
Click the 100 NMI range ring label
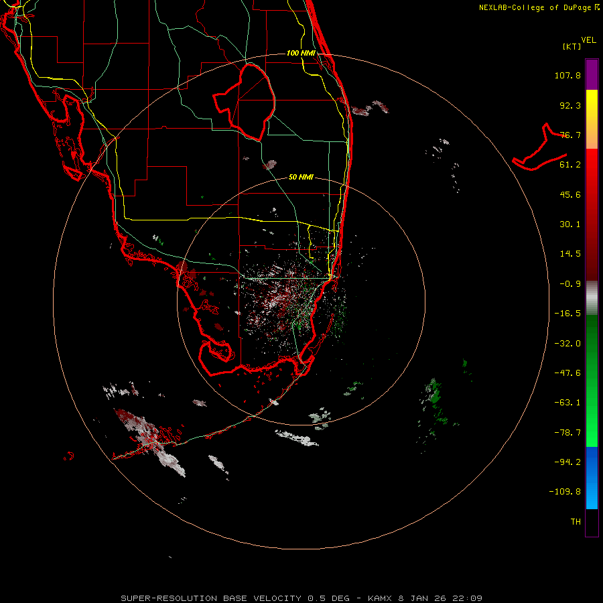[301, 53]
